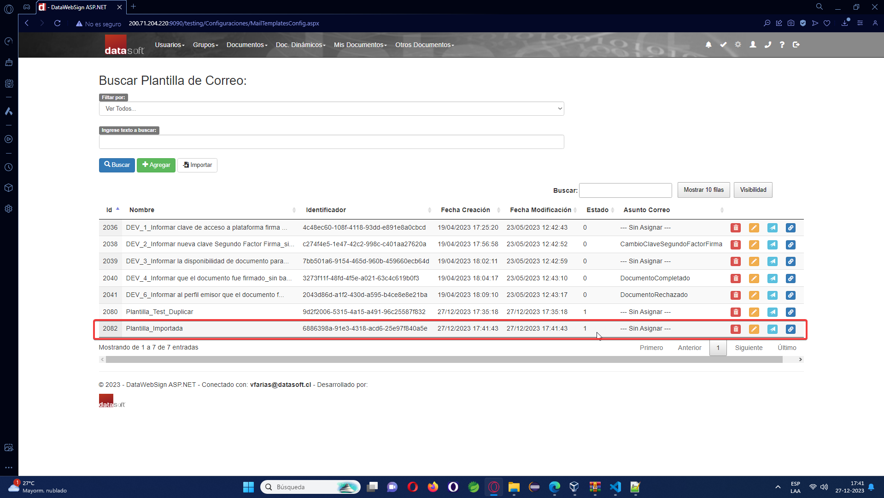Go to Siguiente page link

pos(749,348)
